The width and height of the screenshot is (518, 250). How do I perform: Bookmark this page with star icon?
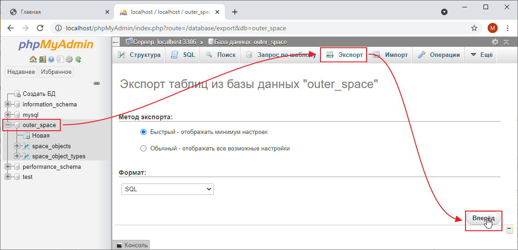pos(474,28)
